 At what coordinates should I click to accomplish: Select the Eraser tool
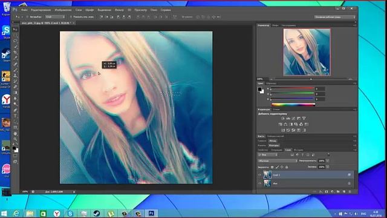[x=15, y=87]
